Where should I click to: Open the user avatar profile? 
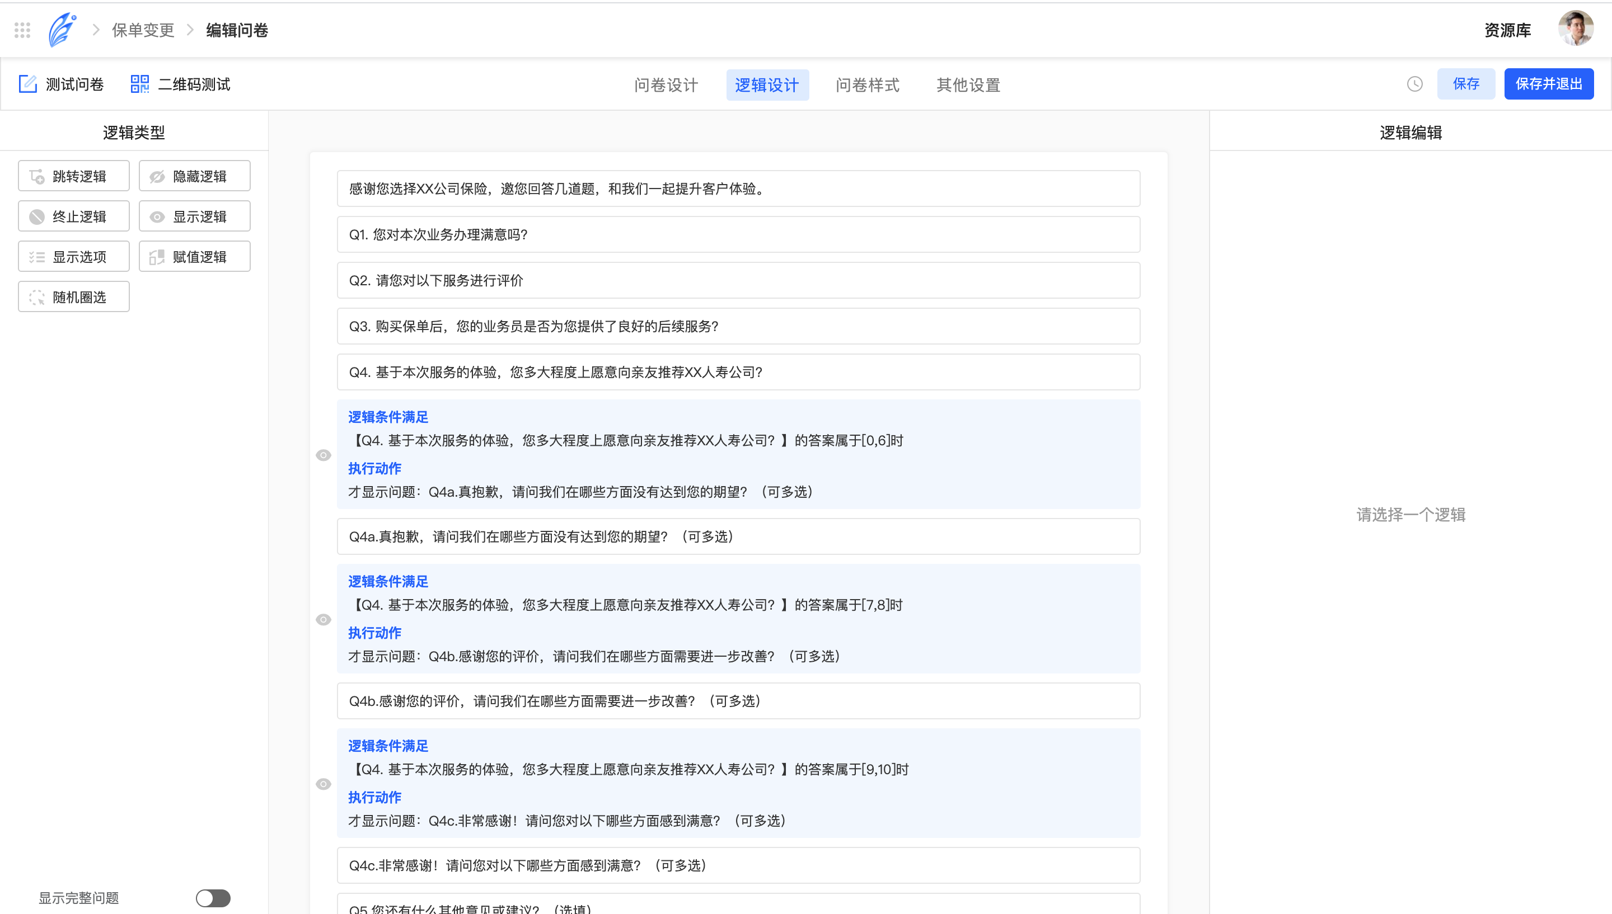pyautogui.click(x=1576, y=29)
